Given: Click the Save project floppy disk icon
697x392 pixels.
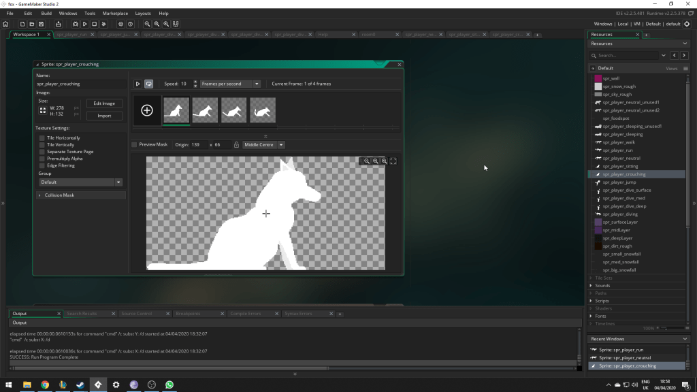Looking at the screenshot, I should [42, 24].
